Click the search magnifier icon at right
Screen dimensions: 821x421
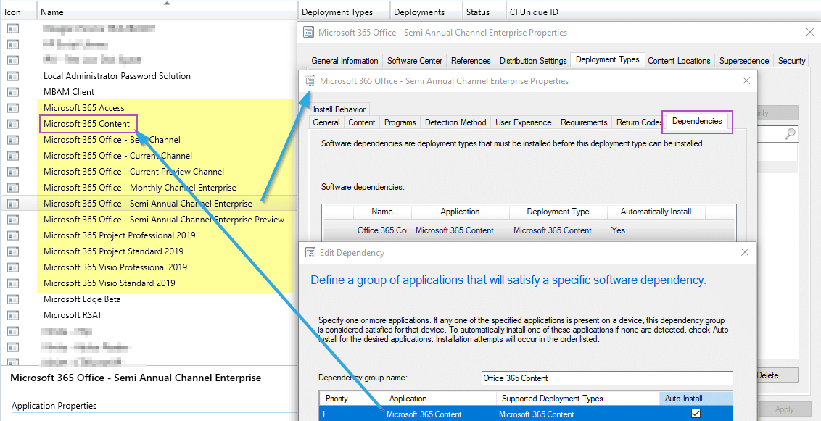790,134
